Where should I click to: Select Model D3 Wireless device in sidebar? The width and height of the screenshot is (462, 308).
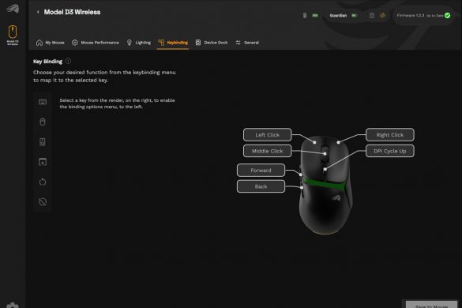[13, 35]
